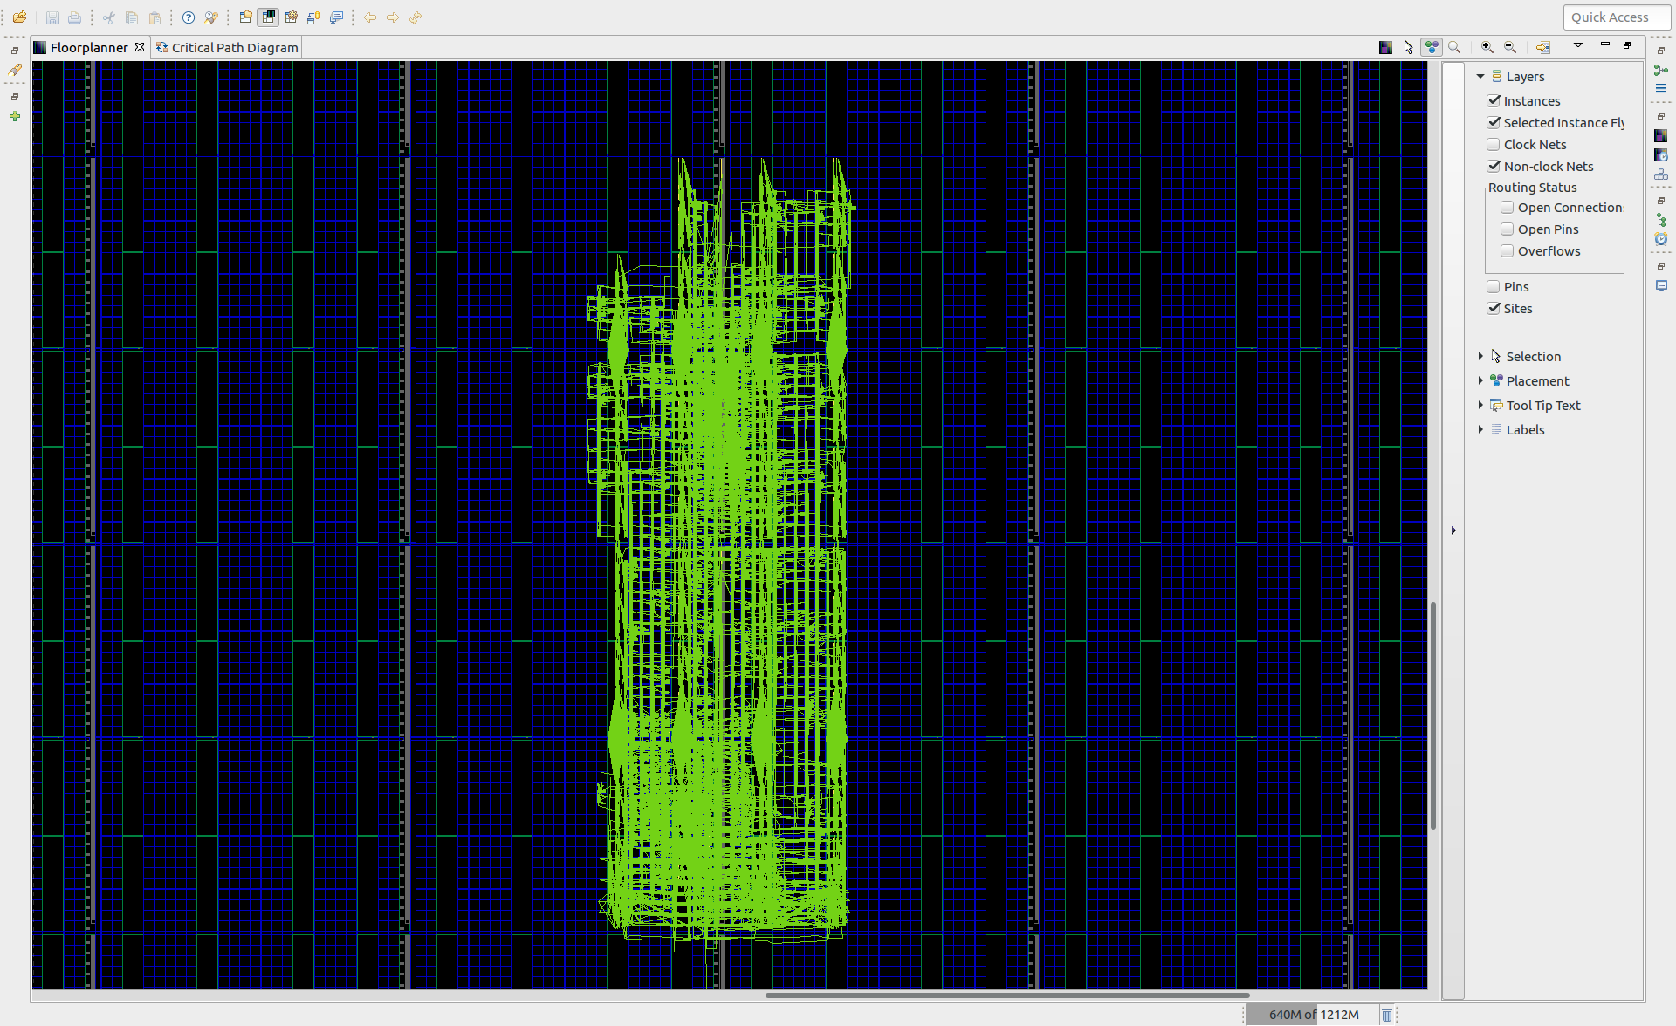Uncheck the Non-clock Nets checkbox
Image resolution: width=1676 pixels, height=1026 pixels.
coord(1494,167)
